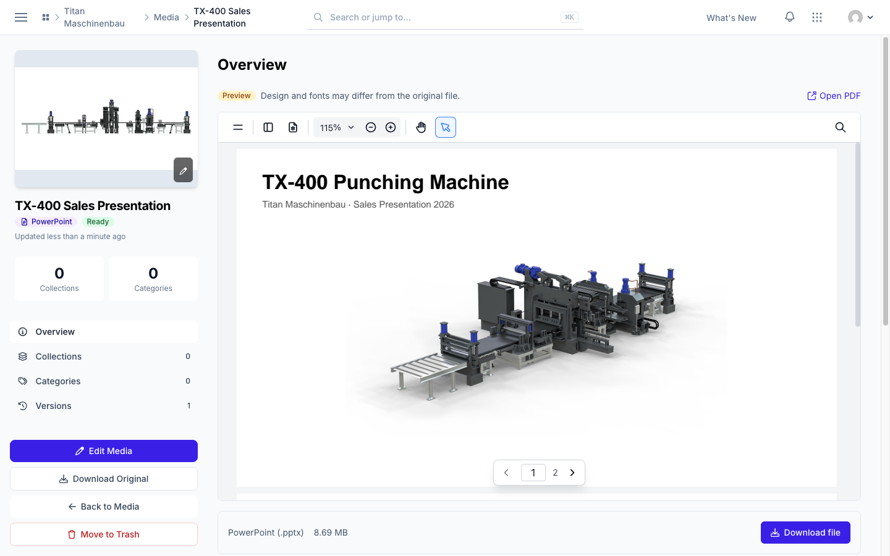Image resolution: width=890 pixels, height=556 pixels.
Task: Select the hand pan tool
Action: pos(421,127)
